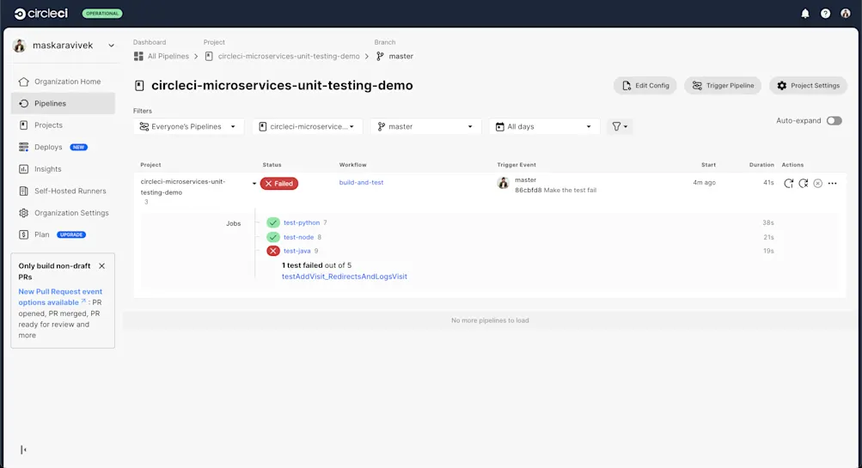Open Project Settings
This screenshot has width=862, height=468.
tap(808, 86)
